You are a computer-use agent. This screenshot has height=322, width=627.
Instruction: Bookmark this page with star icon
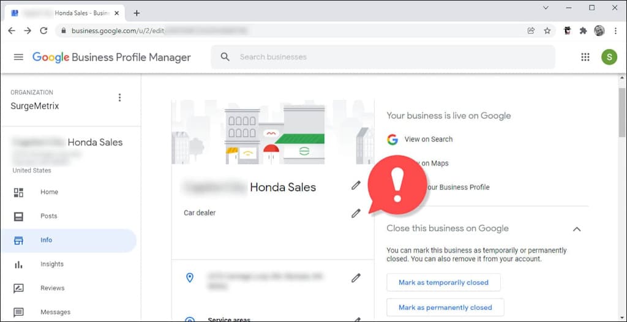[547, 31]
